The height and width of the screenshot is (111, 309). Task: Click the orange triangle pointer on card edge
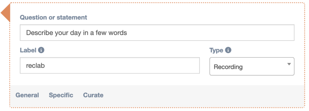(5, 13)
